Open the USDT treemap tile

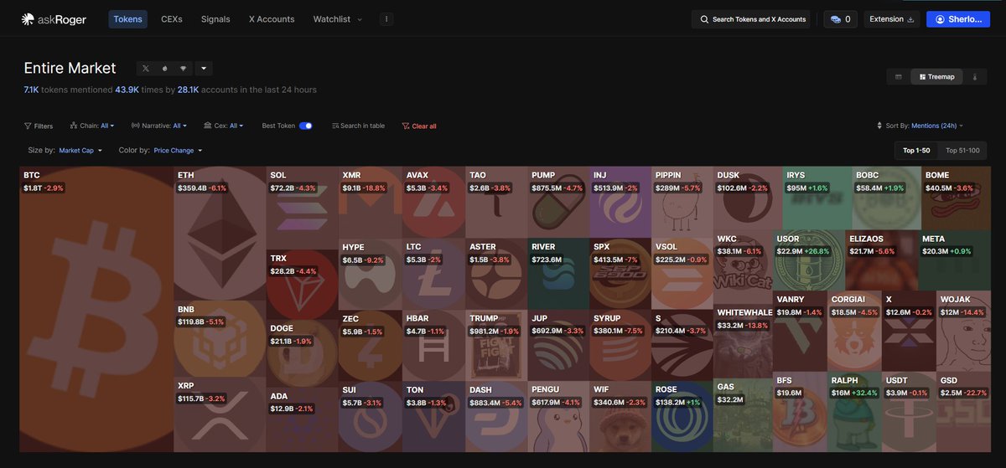click(x=909, y=412)
